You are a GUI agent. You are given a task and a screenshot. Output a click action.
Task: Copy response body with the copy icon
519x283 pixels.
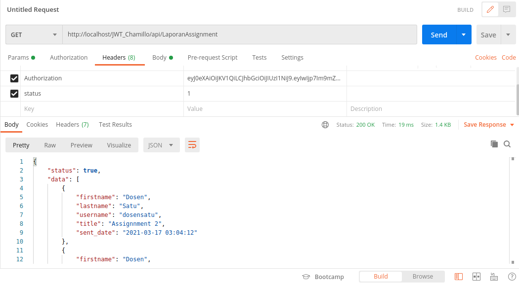(494, 144)
